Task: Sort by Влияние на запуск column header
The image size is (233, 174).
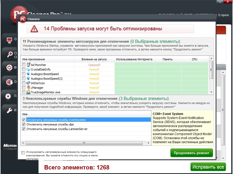Action: point(94,59)
